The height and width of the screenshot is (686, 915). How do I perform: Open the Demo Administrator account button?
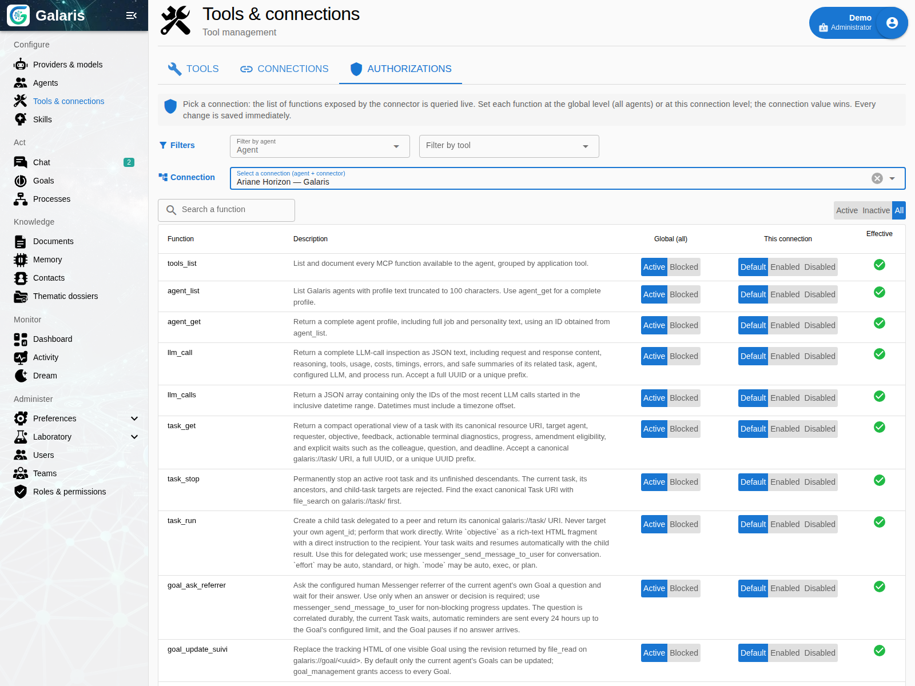(858, 23)
